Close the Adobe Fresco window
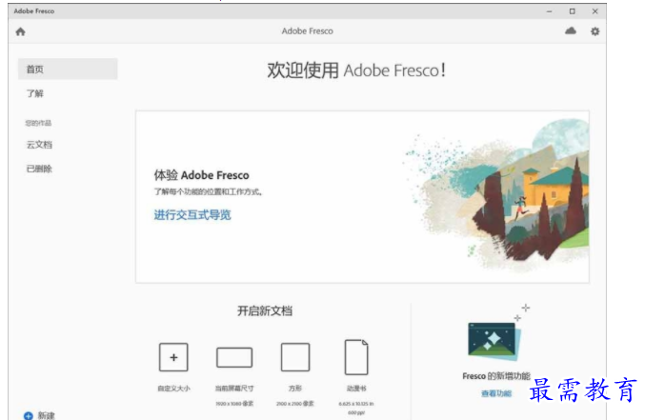Image resolution: width=645 pixels, height=420 pixels. pyautogui.click(x=595, y=11)
